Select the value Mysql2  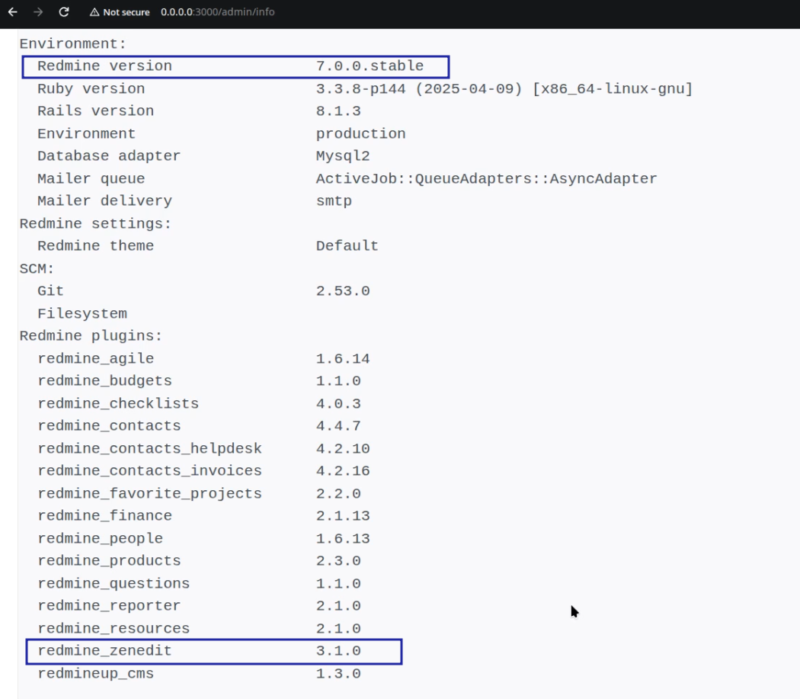(343, 156)
